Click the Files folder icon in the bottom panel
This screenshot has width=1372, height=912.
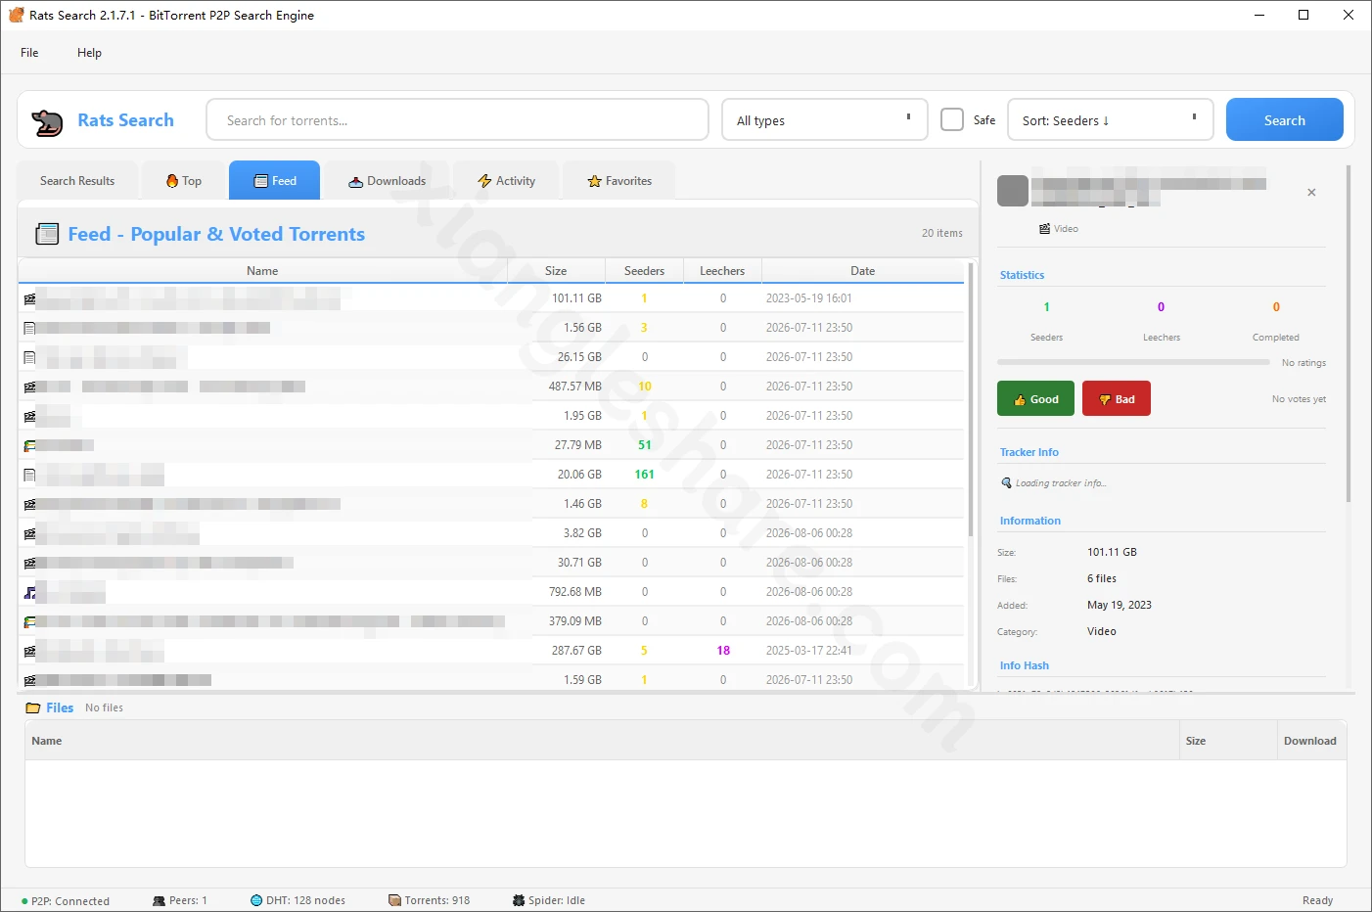point(33,707)
